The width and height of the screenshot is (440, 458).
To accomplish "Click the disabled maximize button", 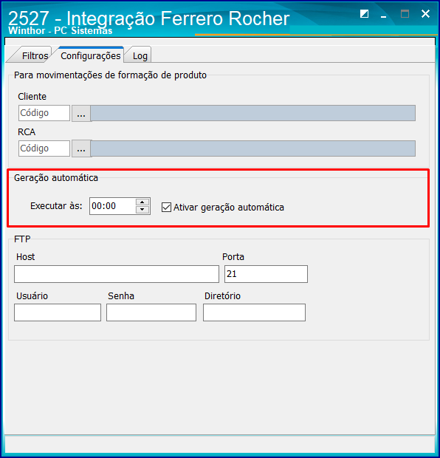I will click(x=405, y=14).
